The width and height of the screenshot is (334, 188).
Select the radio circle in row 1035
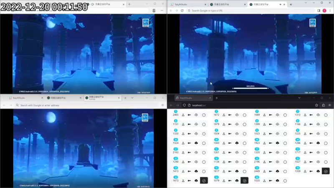click(285, 181)
